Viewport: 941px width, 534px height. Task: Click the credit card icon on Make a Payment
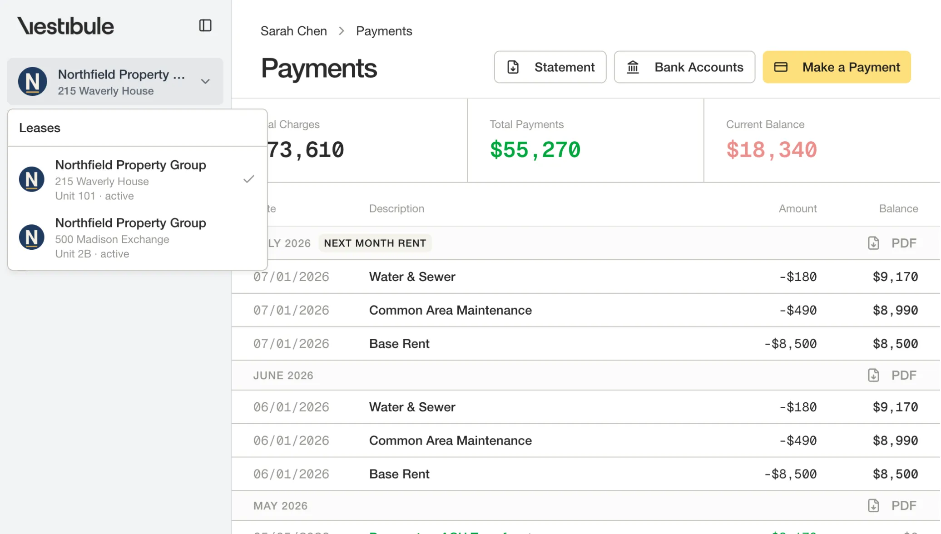(781, 67)
